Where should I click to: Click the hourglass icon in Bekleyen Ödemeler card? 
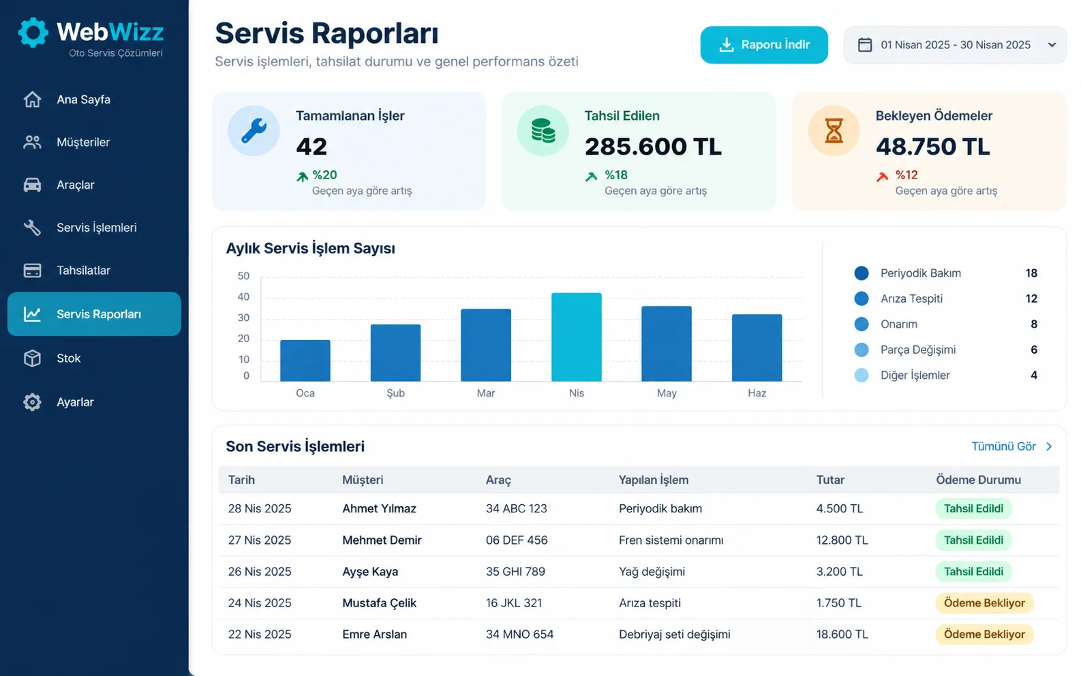(x=834, y=131)
